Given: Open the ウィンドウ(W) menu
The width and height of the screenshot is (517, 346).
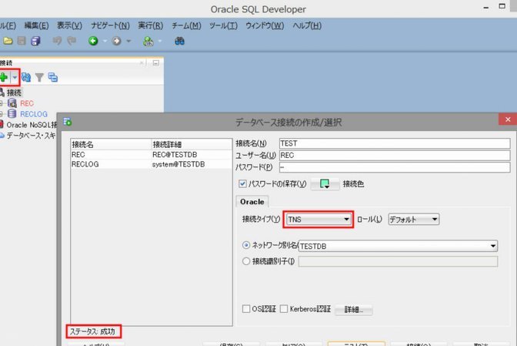Looking at the screenshot, I should coord(265,25).
